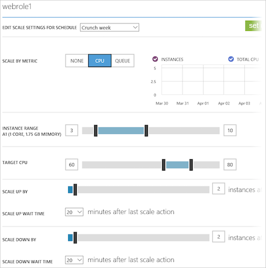Open the Scale Down Wait Time dropdown
The height and width of the screenshot is (268, 266).
pyautogui.click(x=74, y=260)
